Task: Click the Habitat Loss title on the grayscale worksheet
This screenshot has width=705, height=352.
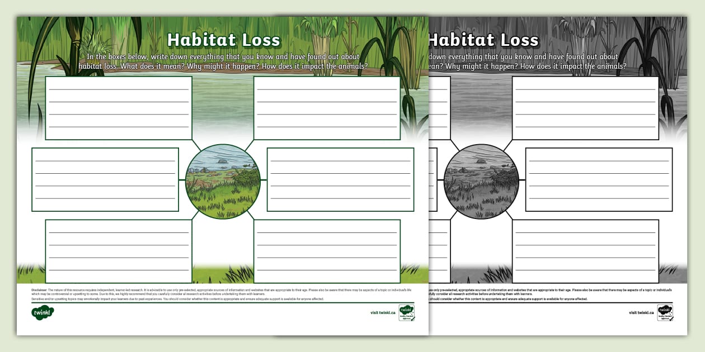Action: (483, 40)
